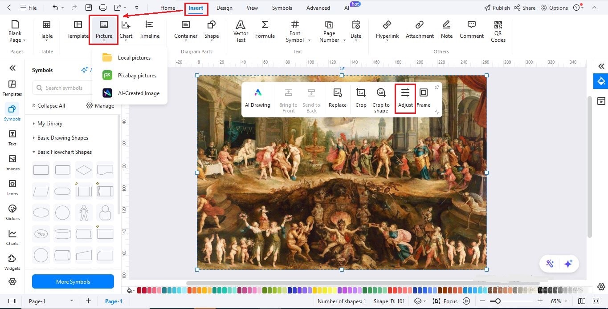Open the picture Adjust options
This screenshot has height=309, width=608.
point(405,98)
